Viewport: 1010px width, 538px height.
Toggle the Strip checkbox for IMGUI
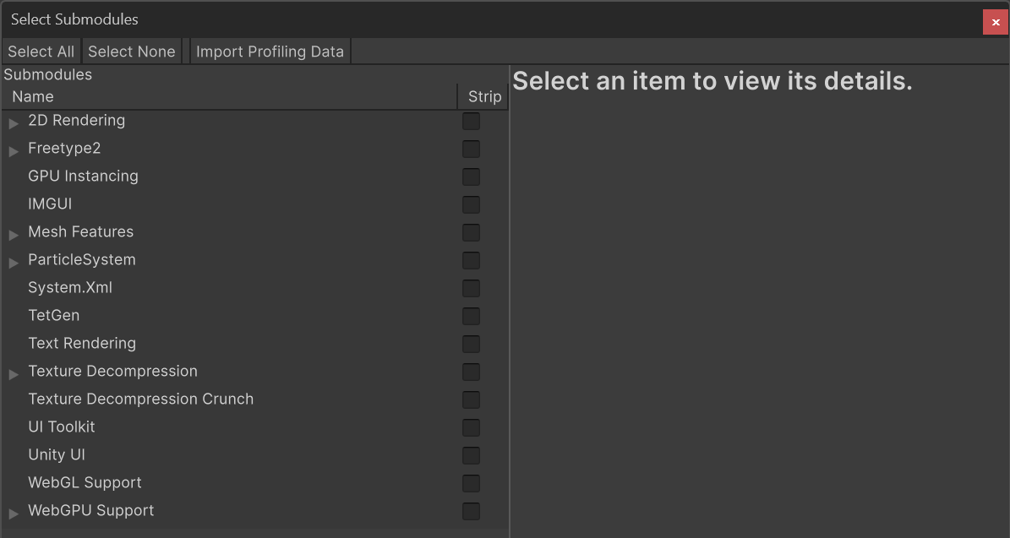(x=470, y=204)
